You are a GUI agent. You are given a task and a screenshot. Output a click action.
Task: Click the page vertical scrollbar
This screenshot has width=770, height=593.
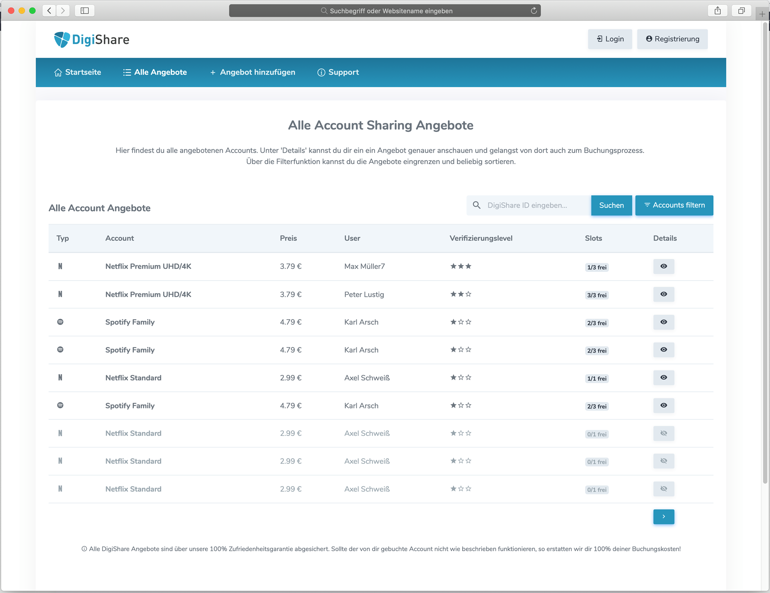point(765,253)
